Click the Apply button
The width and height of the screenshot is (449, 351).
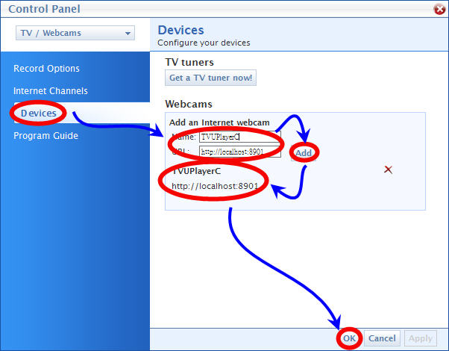pyautogui.click(x=421, y=338)
